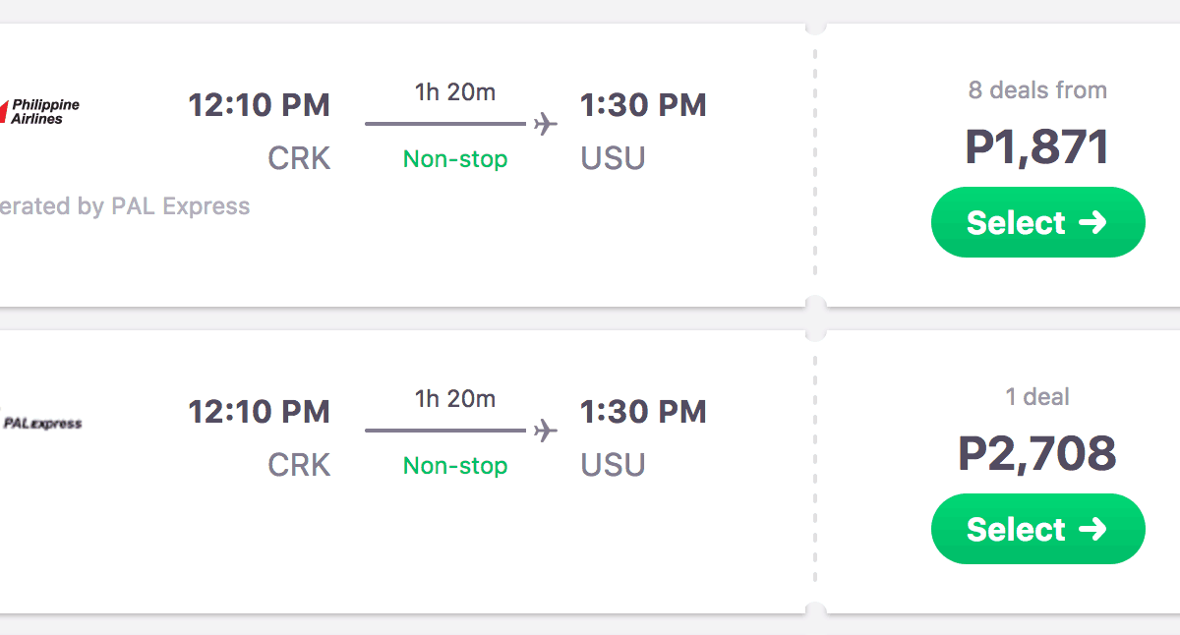Click 12:10 PM departure on the Philippine Airlines flight

click(260, 105)
